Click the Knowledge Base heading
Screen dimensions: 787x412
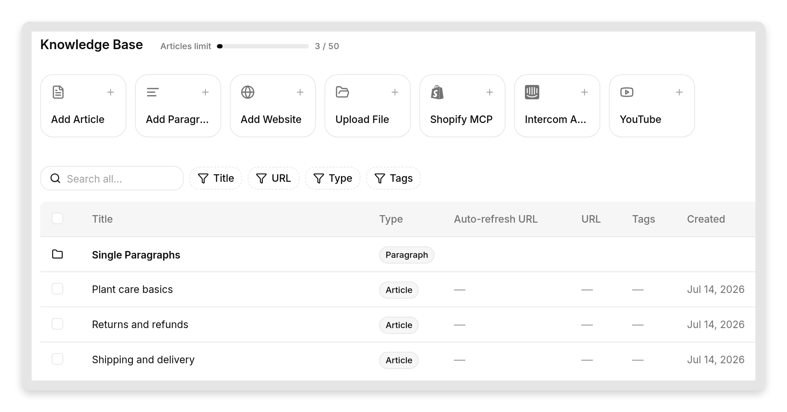pyautogui.click(x=92, y=45)
